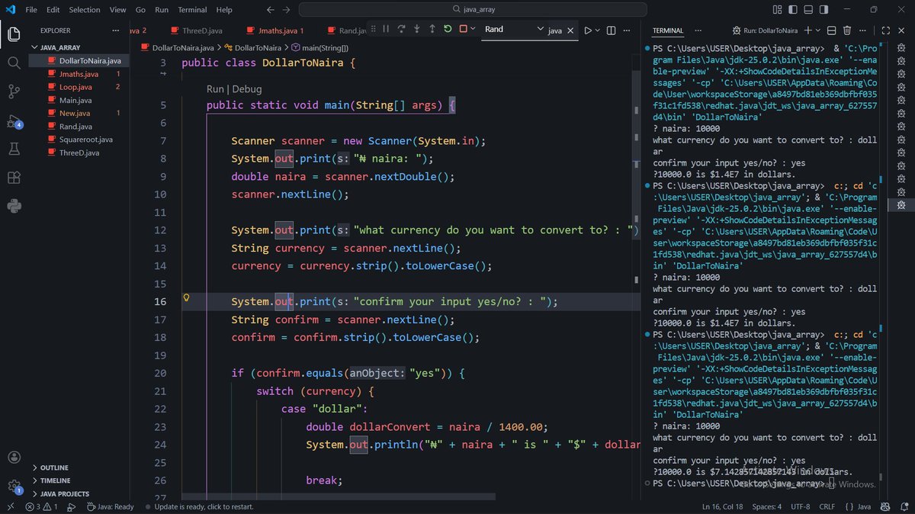Switch to the Jmaths.java editor tab
This screenshot has height=514, width=915.
point(274,31)
